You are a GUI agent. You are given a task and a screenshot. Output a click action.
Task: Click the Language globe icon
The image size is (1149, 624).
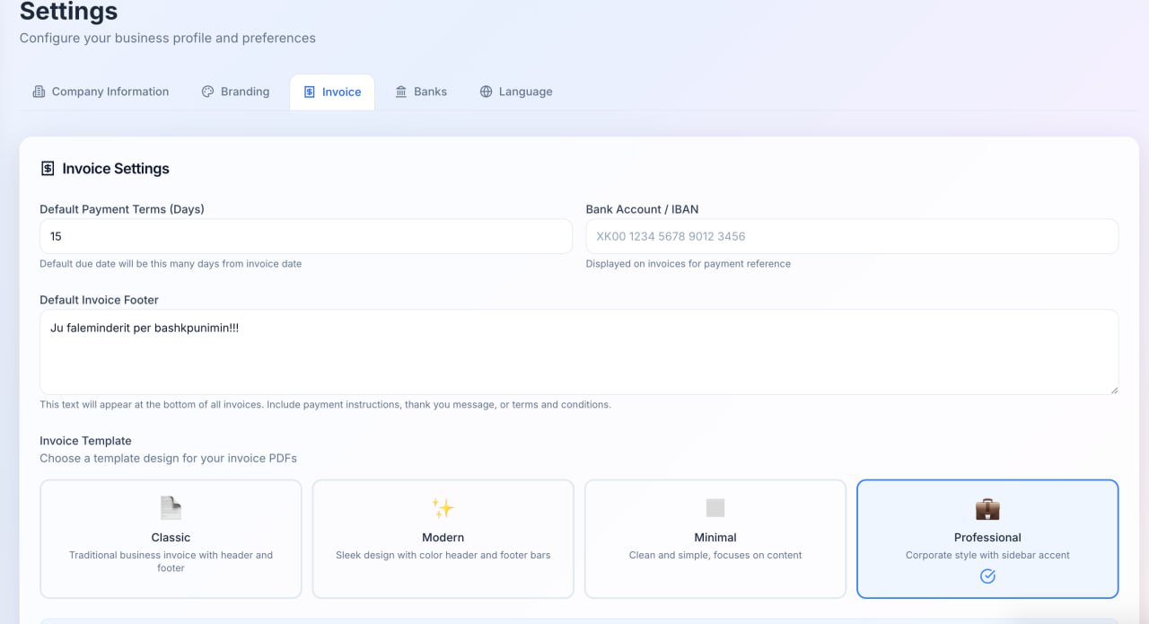pos(486,91)
